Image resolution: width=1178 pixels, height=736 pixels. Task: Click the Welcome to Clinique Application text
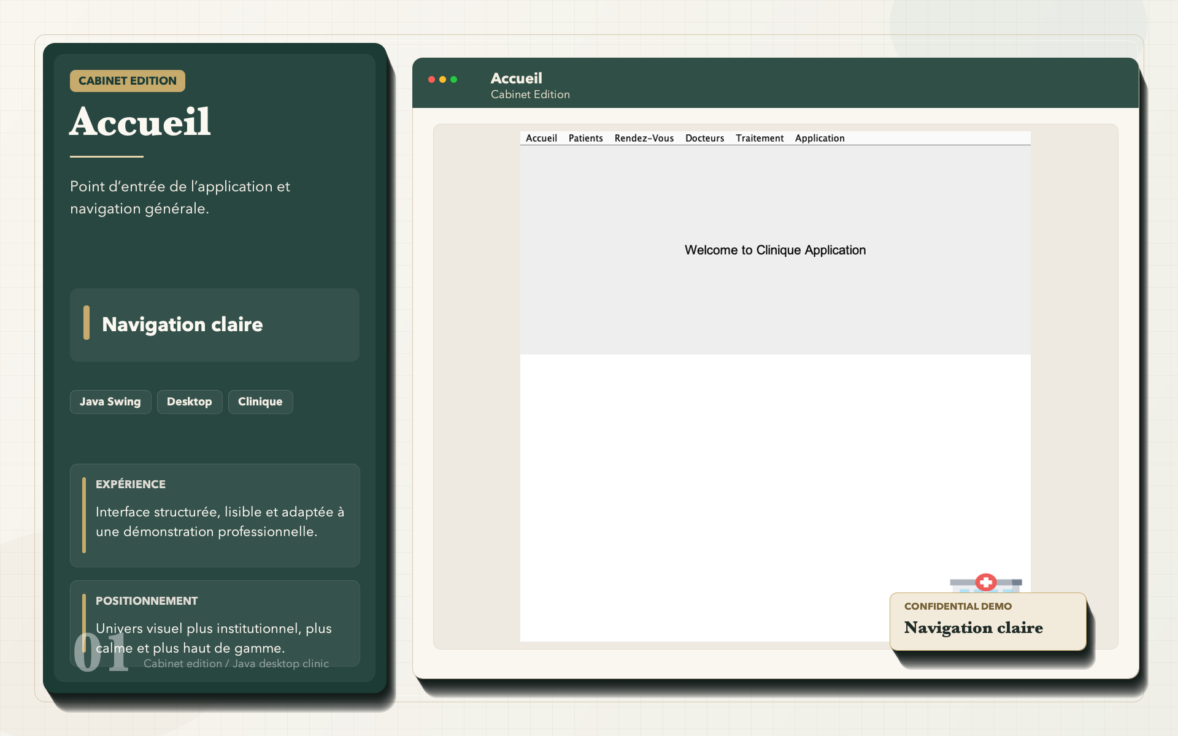(x=775, y=250)
